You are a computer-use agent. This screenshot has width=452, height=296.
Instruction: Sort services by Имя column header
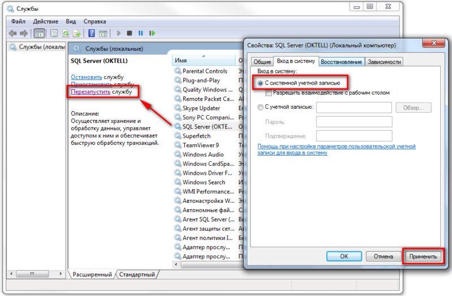(x=204, y=60)
